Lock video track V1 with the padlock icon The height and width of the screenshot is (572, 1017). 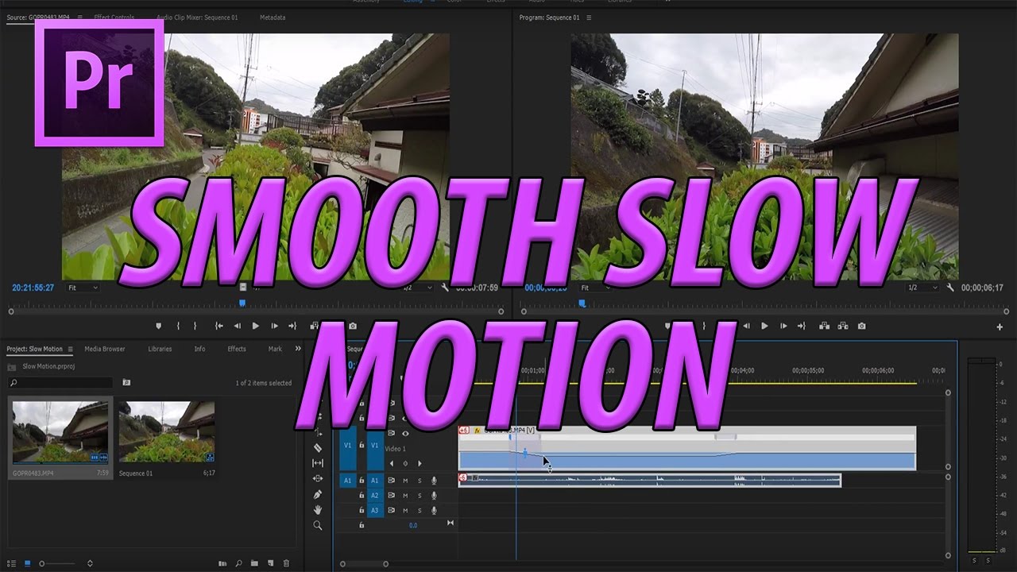tap(362, 446)
